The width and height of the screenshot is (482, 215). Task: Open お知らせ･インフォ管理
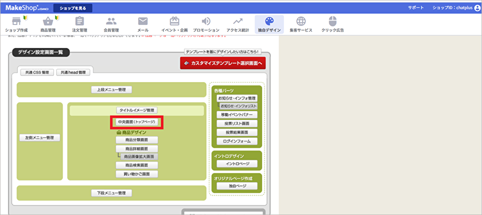pyautogui.click(x=237, y=98)
